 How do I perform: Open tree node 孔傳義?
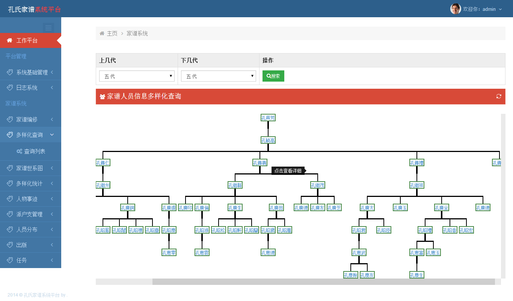pyautogui.click(x=260, y=163)
